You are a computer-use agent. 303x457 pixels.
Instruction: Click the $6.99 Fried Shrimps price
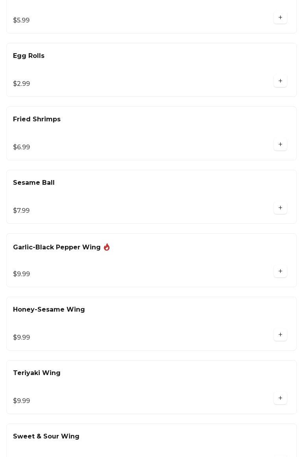pyautogui.click(x=22, y=147)
